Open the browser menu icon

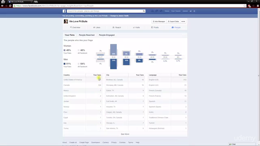coord(258,6)
